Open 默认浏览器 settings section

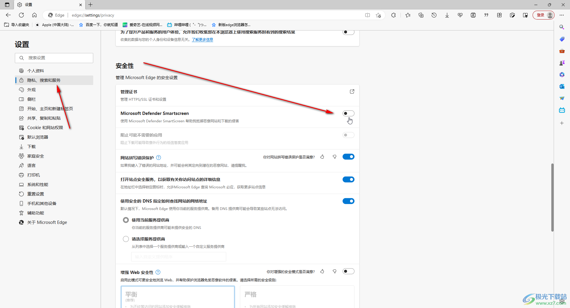(x=54, y=137)
